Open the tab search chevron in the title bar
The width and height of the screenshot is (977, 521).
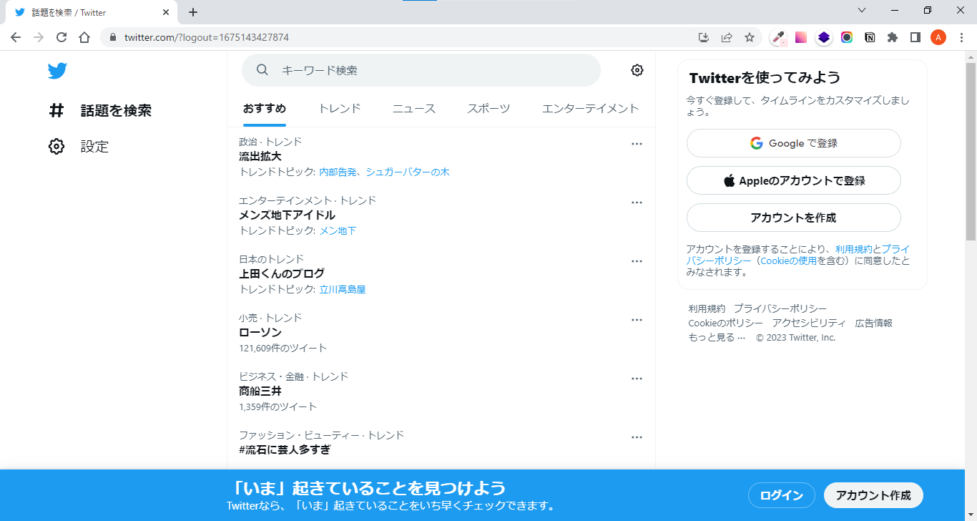pos(862,10)
